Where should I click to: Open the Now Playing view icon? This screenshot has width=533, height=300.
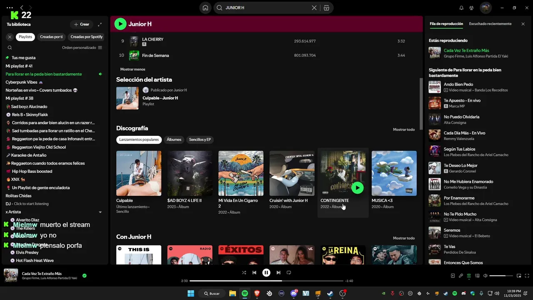[x=453, y=275]
